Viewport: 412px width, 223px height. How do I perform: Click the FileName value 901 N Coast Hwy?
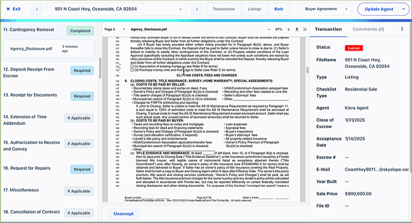(x=367, y=63)
